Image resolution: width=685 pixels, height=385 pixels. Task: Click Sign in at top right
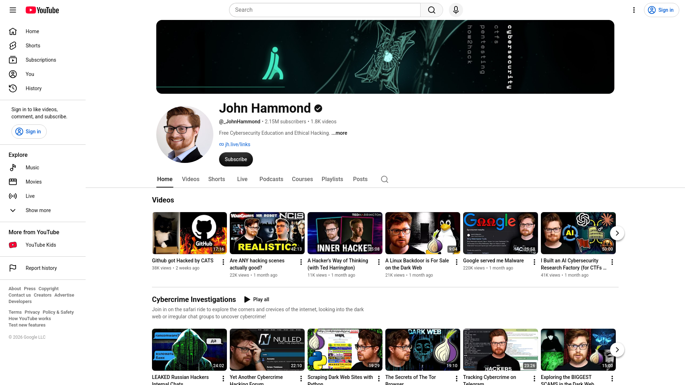pyautogui.click(x=661, y=10)
